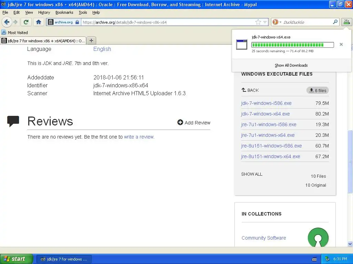Click the downloads toolbar button showing 25s

(x=346, y=22)
